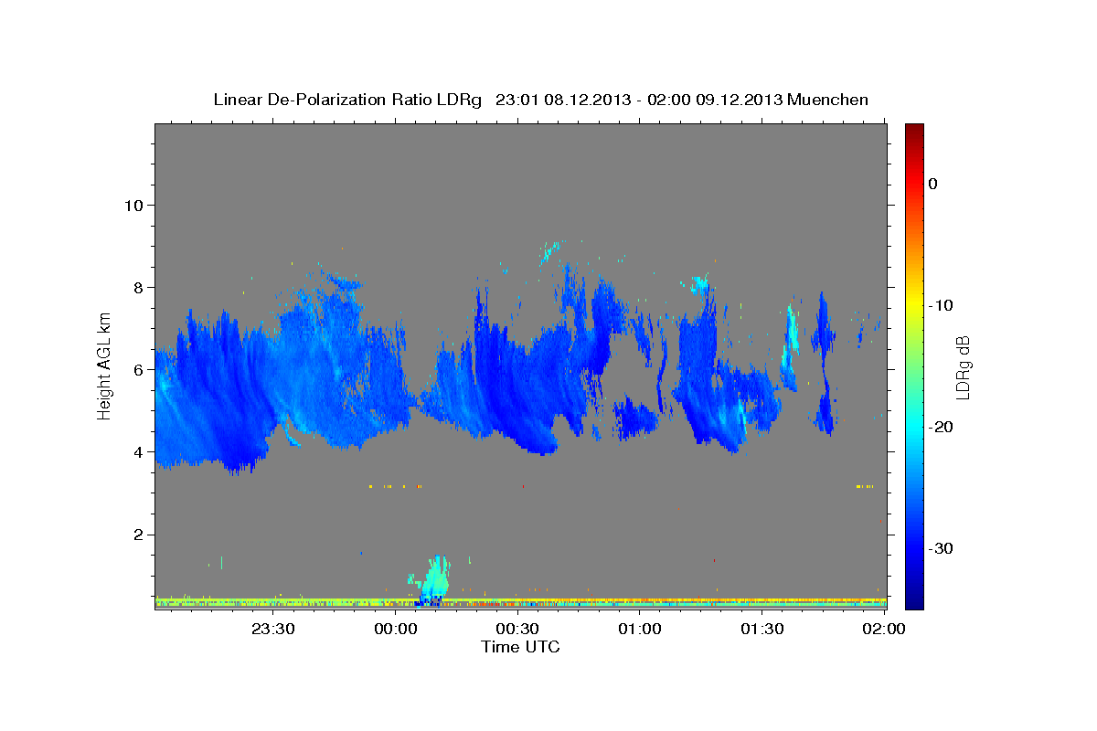1097x731 pixels.
Task: Select the 23:30 time tick label
Action: 273,629
